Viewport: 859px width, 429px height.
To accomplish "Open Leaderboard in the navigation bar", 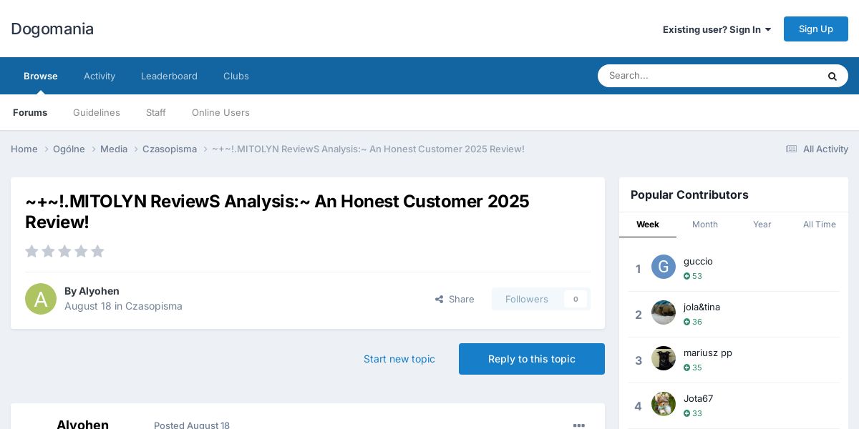I will [x=169, y=76].
